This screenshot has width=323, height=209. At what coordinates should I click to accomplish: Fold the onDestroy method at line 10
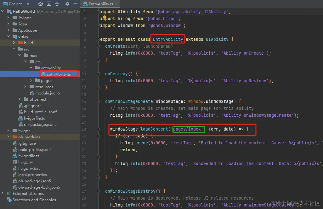pyautogui.click(x=98, y=74)
